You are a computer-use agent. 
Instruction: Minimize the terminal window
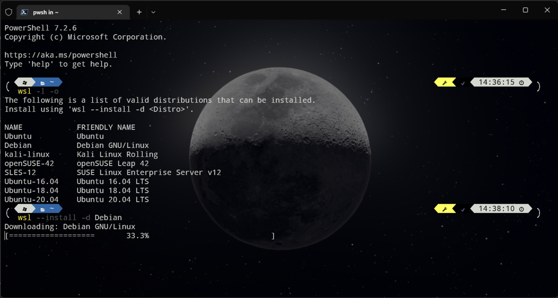pos(504,10)
